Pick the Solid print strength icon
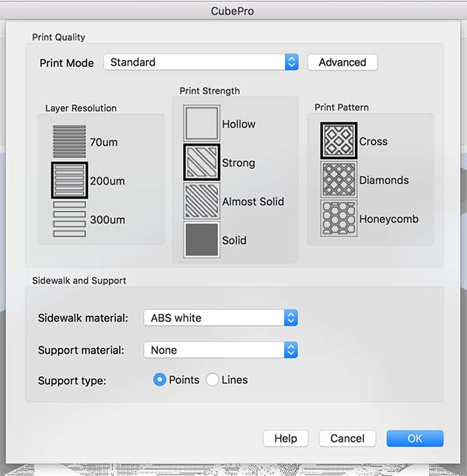Screen dimensions: 467x476 (x=202, y=240)
